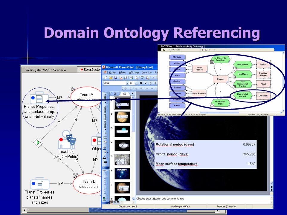
Task: Click Normal view button at pane bottom
Action: pyautogui.click(x=111, y=202)
